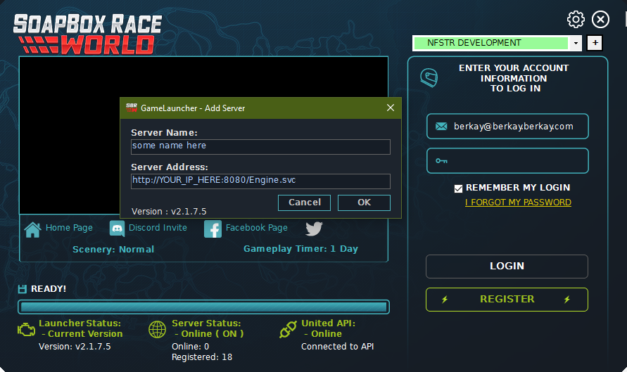Close the launcher with the circled X
This screenshot has width=627, height=372.
[x=600, y=19]
